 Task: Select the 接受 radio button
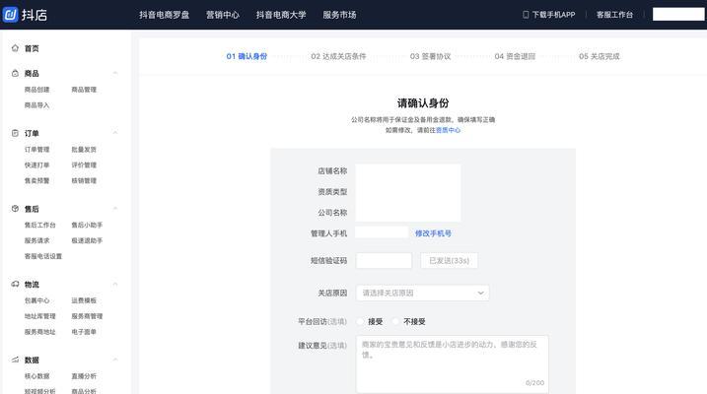[x=361, y=321]
